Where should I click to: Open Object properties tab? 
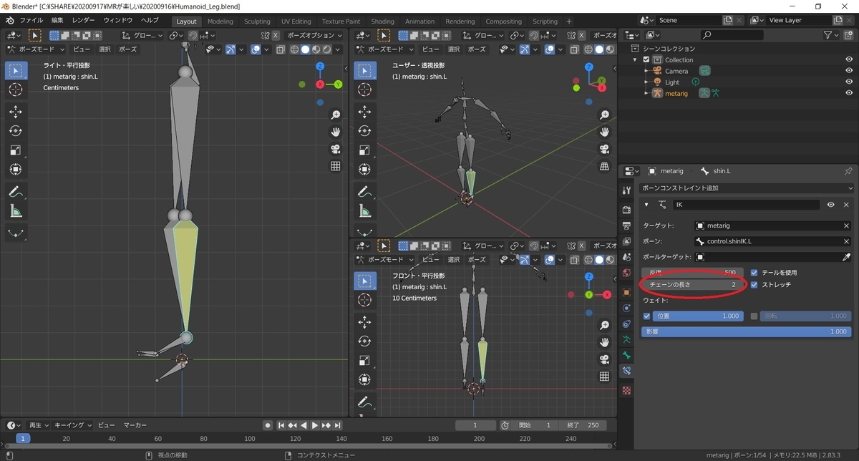(627, 292)
